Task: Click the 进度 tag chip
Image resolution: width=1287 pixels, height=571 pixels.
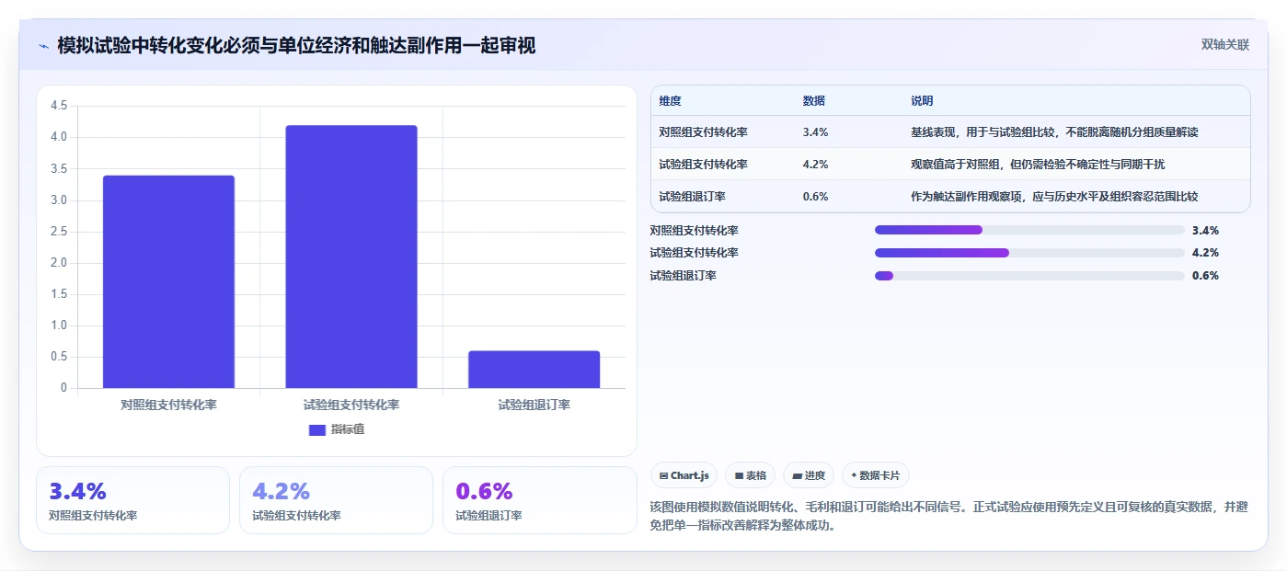Action: (808, 475)
